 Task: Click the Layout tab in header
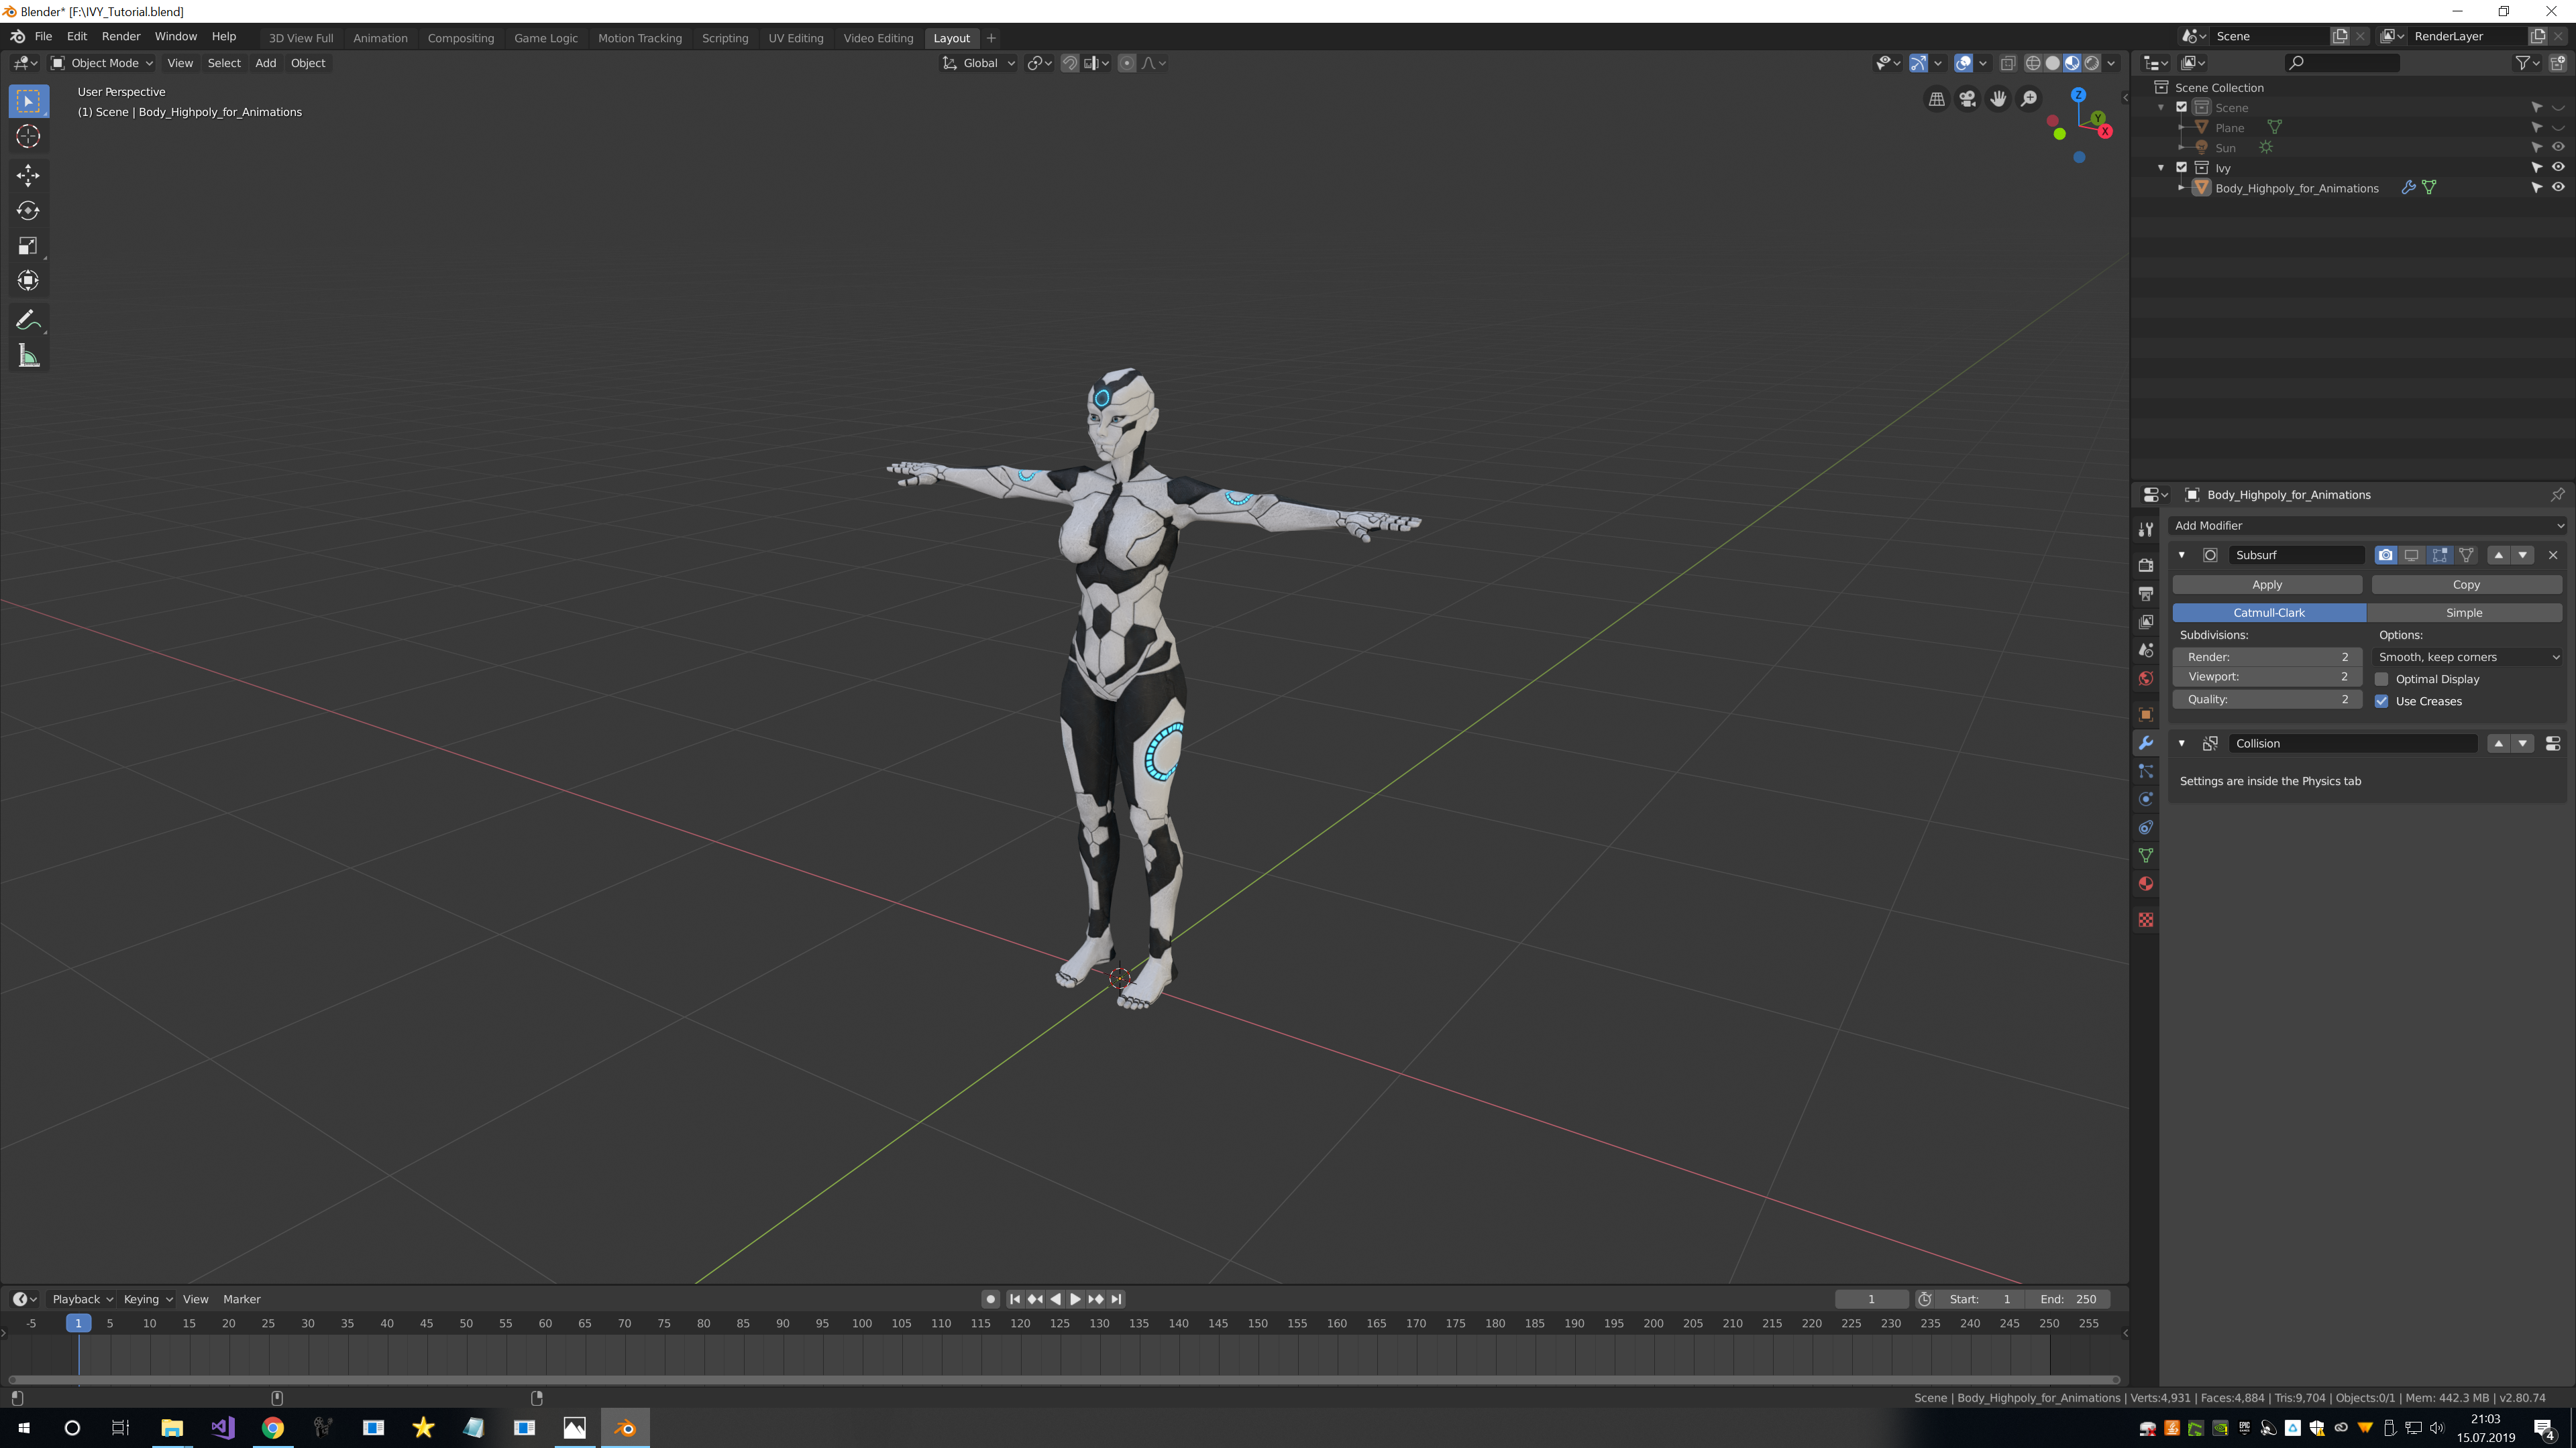pyautogui.click(x=950, y=37)
